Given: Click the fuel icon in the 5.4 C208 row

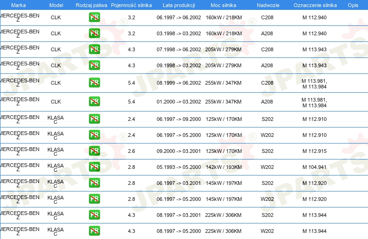Looking at the screenshot, I should pyautogui.click(x=94, y=82).
